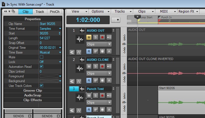Open the Clips edit filter on Punch Test

99,103
